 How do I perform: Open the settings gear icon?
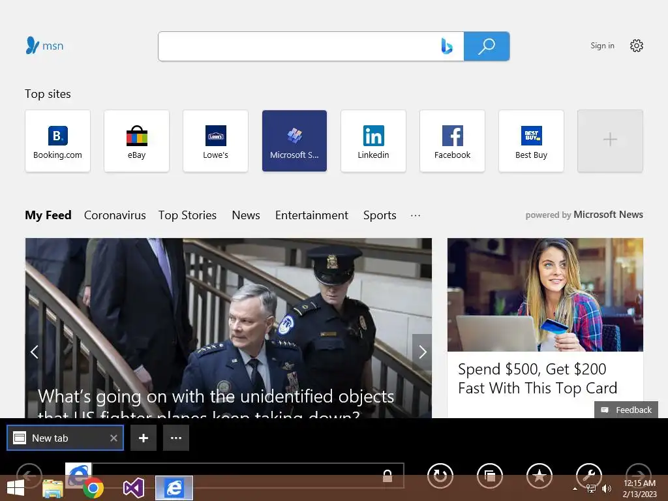637,46
